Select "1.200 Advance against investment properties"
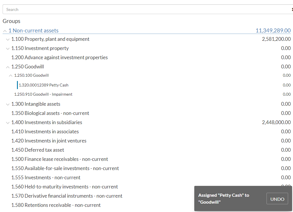 pos(59,57)
